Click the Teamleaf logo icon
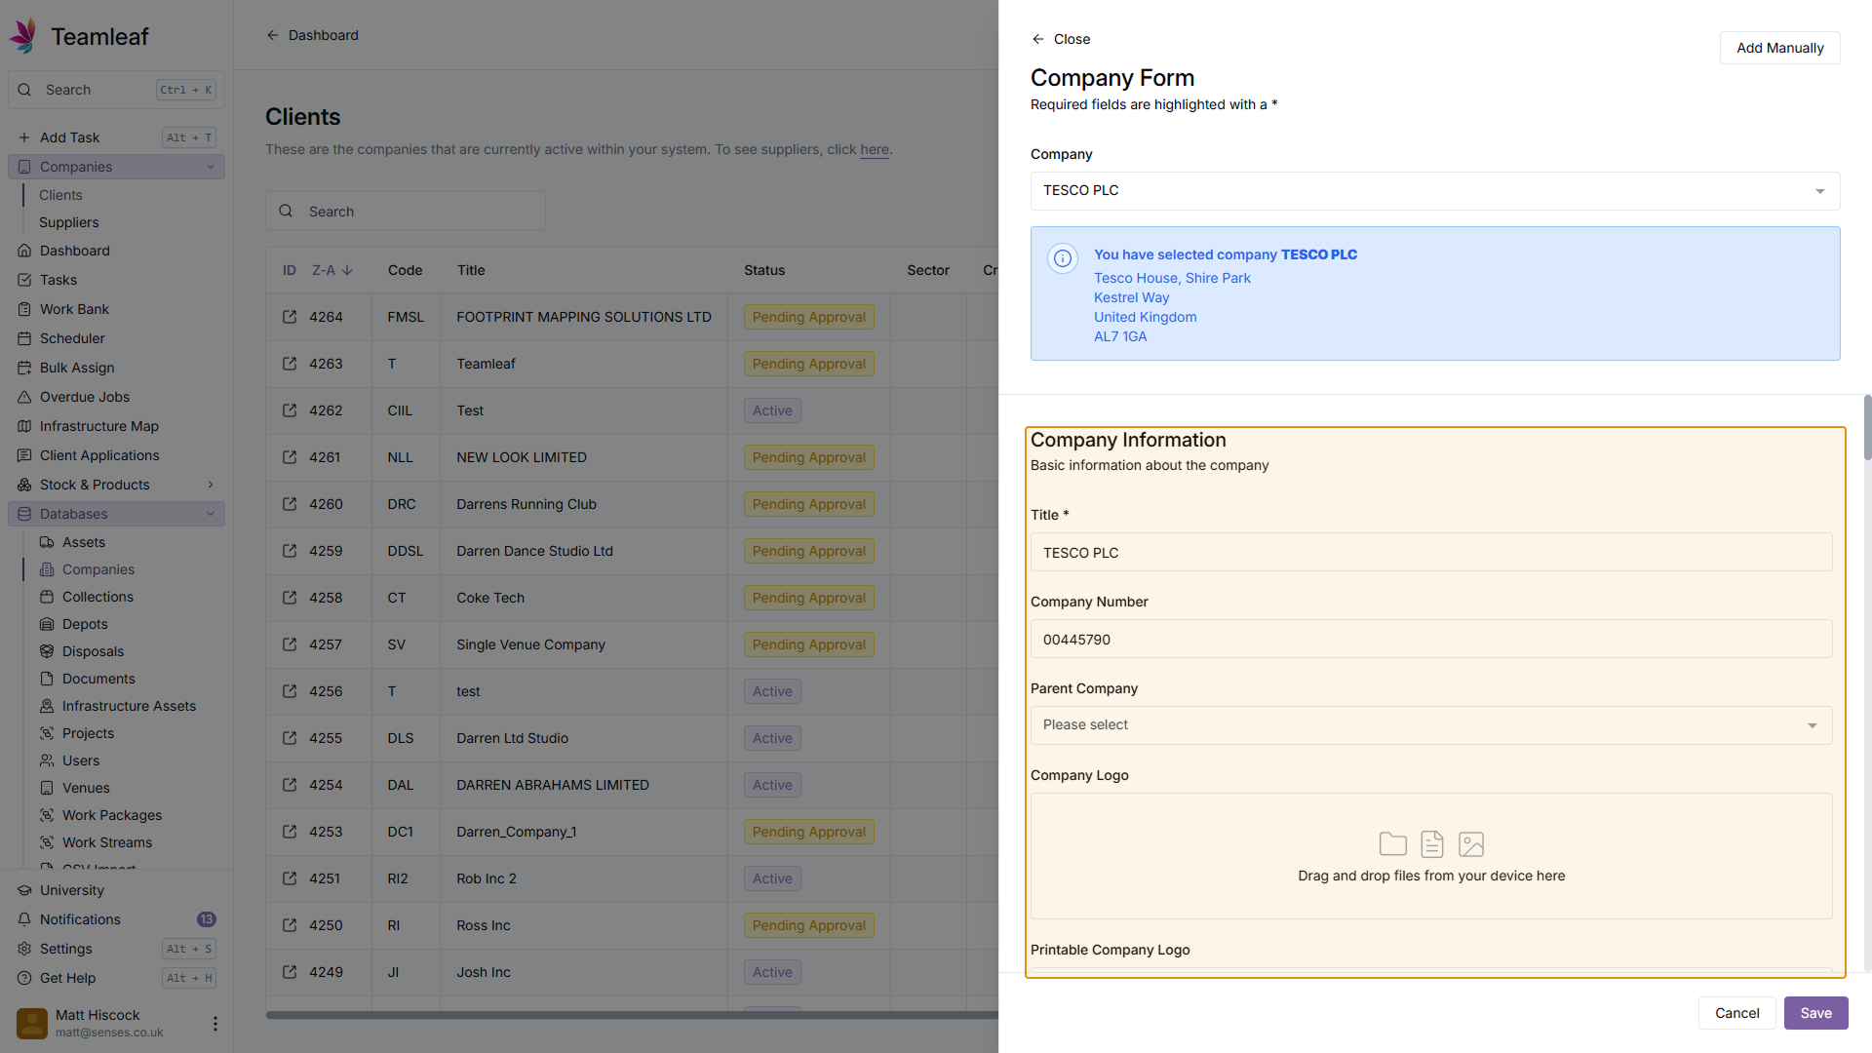The width and height of the screenshot is (1872, 1053). tap(23, 36)
